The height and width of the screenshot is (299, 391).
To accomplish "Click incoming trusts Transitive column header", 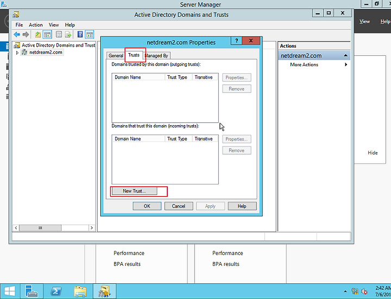I will 205,139.
